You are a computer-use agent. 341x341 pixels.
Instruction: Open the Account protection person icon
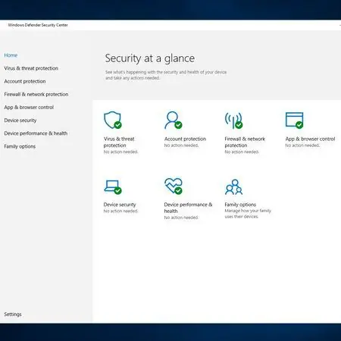[174, 120]
